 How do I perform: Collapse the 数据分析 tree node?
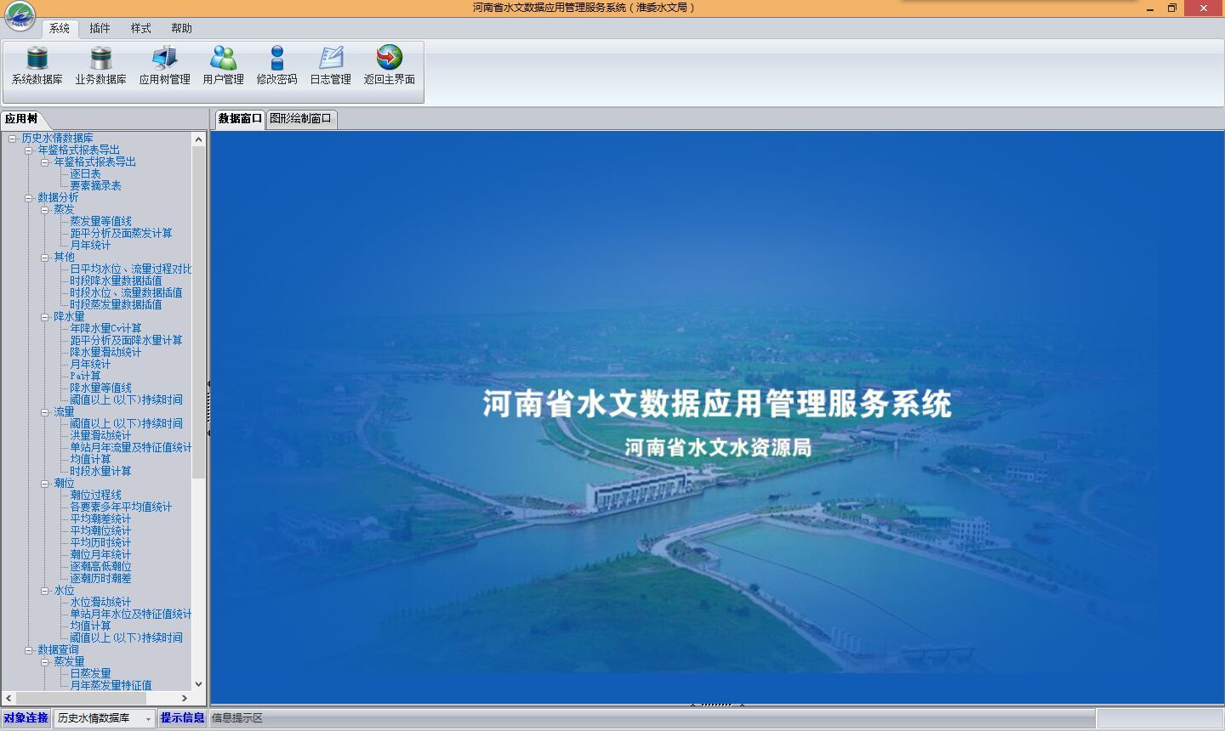(29, 198)
